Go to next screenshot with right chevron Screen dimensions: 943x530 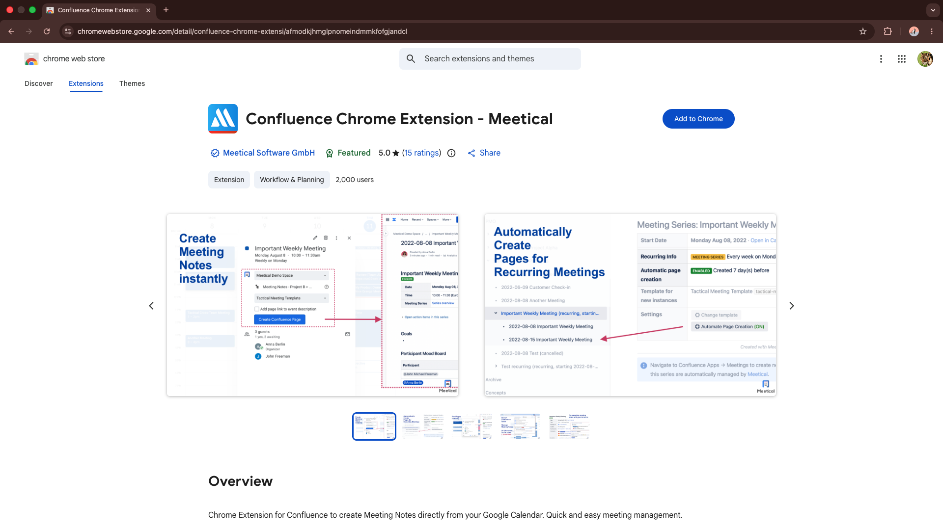(792, 306)
